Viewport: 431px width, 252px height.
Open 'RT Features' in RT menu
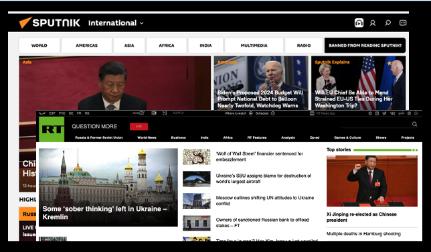click(257, 137)
